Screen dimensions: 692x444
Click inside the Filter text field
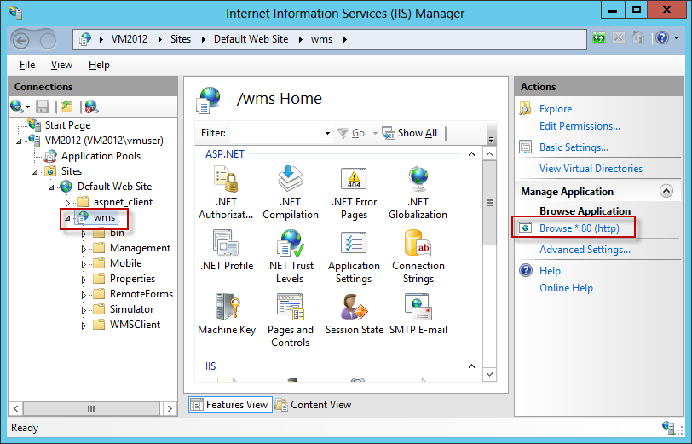(276, 133)
